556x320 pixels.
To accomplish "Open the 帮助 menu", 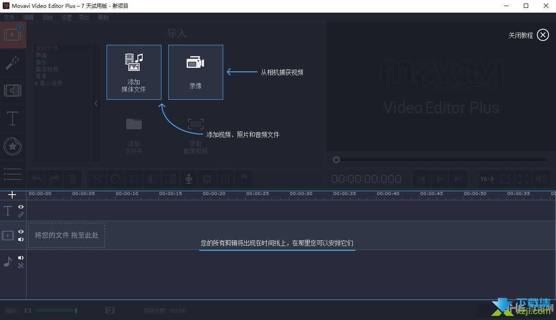I will click(x=104, y=17).
